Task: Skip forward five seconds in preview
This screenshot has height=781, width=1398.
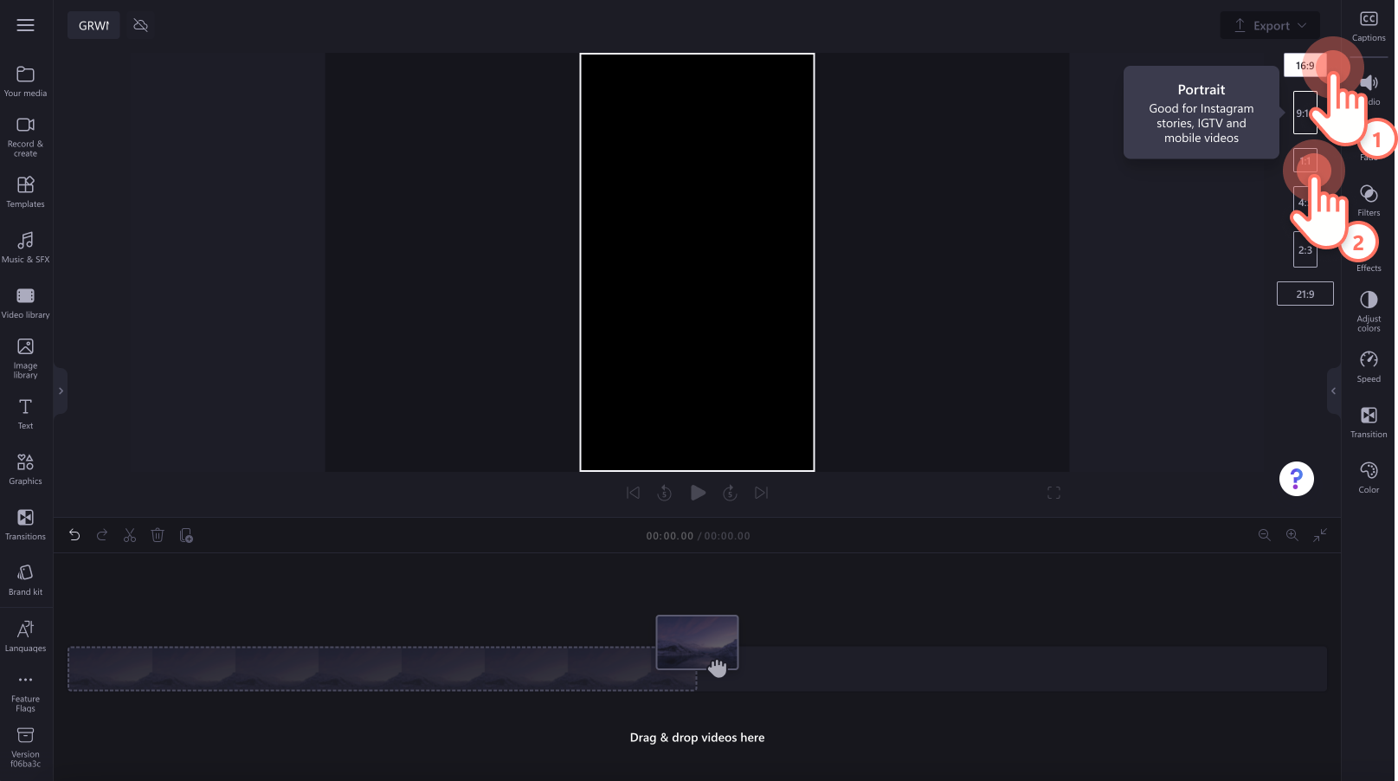Action: [x=730, y=493]
